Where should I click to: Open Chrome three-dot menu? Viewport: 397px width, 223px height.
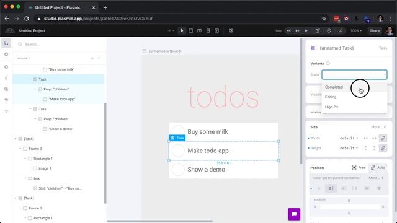pos(390,19)
